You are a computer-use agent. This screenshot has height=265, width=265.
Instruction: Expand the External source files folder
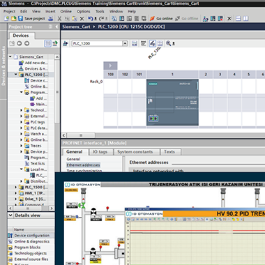(x=22, y=116)
